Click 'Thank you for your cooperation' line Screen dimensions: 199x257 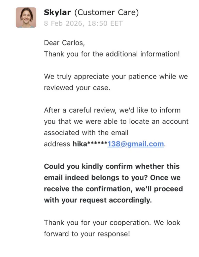tap(112, 223)
